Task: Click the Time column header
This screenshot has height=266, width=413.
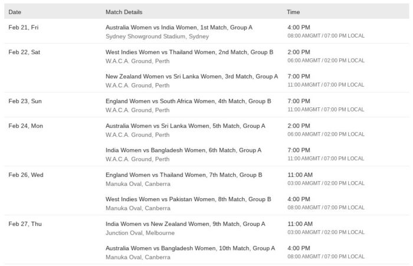Action: 293,12
